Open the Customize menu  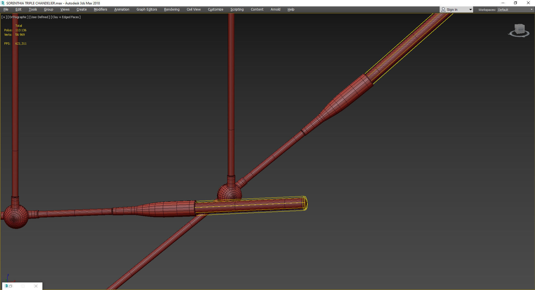(216, 9)
